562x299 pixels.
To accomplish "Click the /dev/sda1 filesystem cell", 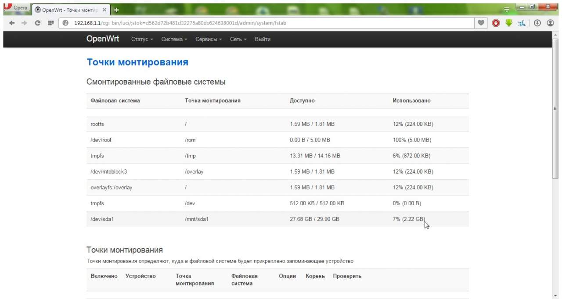I will (x=102, y=219).
